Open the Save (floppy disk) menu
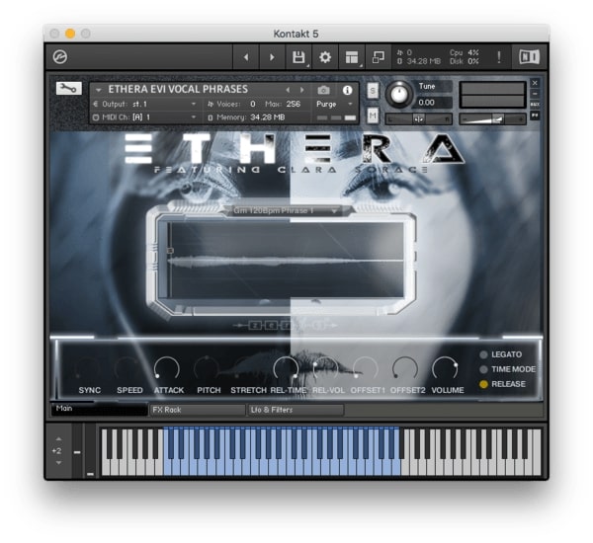 (298, 57)
